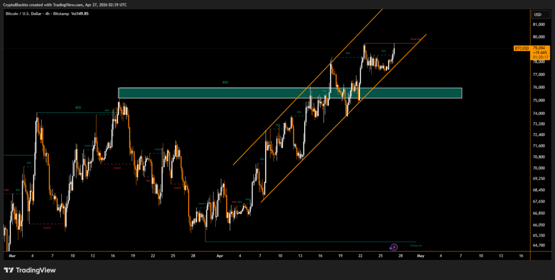The height and width of the screenshot is (280, 555).
Task: Click the BOS label above the green zone
Action: pyautogui.click(x=225, y=83)
